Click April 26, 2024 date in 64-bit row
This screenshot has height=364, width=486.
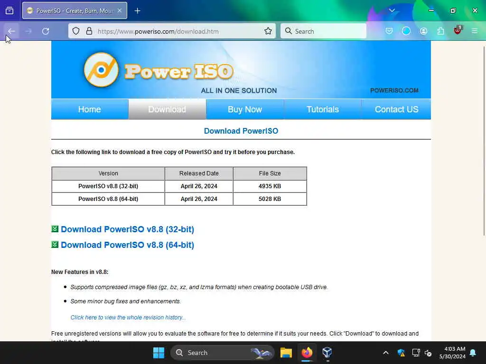(199, 199)
